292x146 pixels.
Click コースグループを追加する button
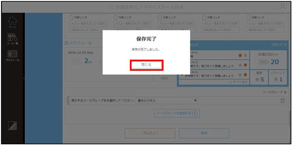click(177, 113)
